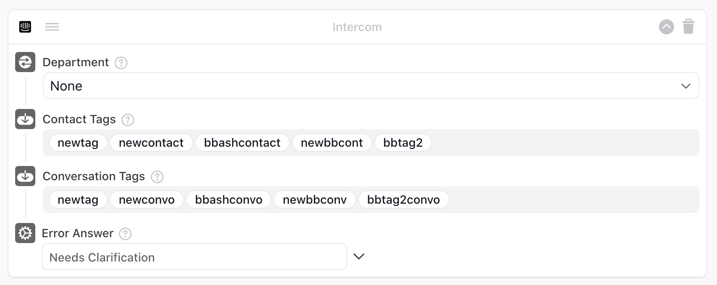
Task: Click the transfer icon beside Department
Action: click(25, 62)
